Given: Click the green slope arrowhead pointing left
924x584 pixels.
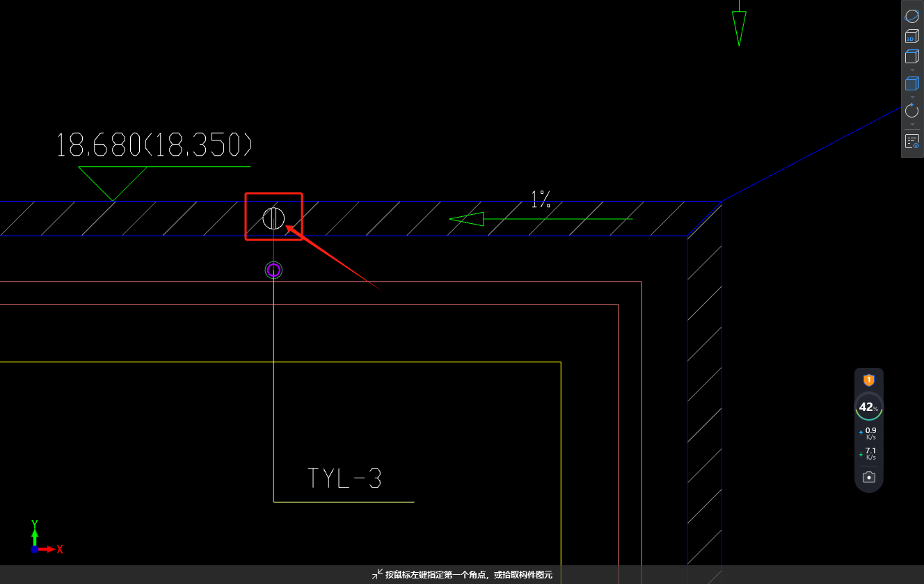Looking at the screenshot, I should [466, 219].
